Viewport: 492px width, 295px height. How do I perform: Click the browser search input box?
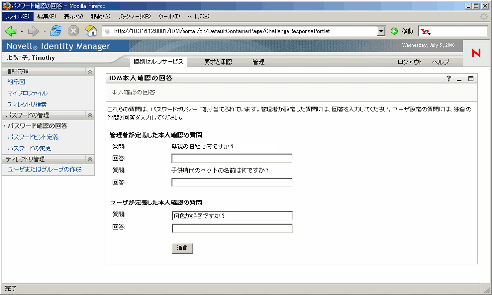coord(459,31)
